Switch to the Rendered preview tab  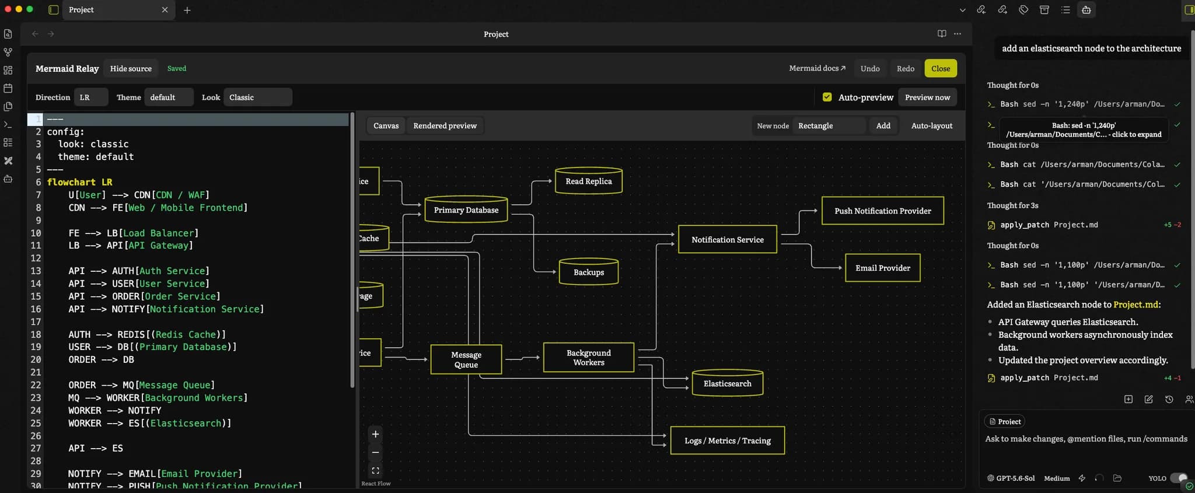tap(445, 125)
